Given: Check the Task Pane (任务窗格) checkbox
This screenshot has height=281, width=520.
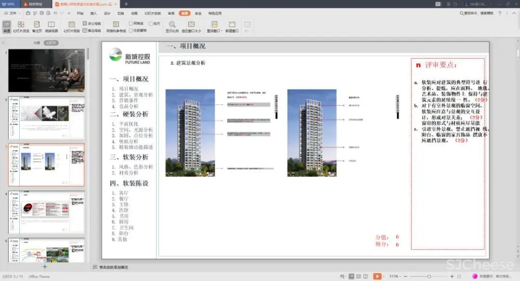Looking at the screenshot, I should point(131,30).
